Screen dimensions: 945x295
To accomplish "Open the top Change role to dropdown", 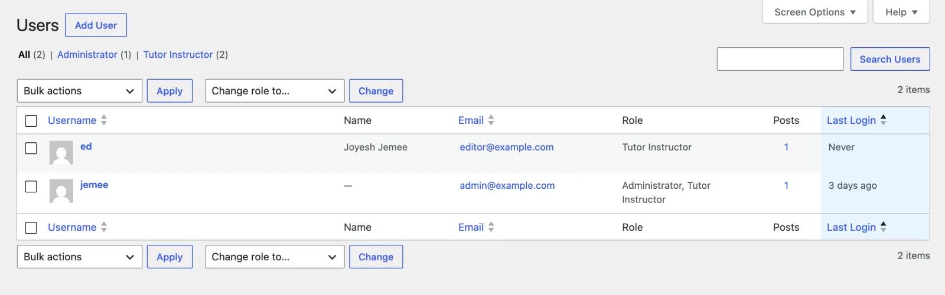I will pos(275,91).
